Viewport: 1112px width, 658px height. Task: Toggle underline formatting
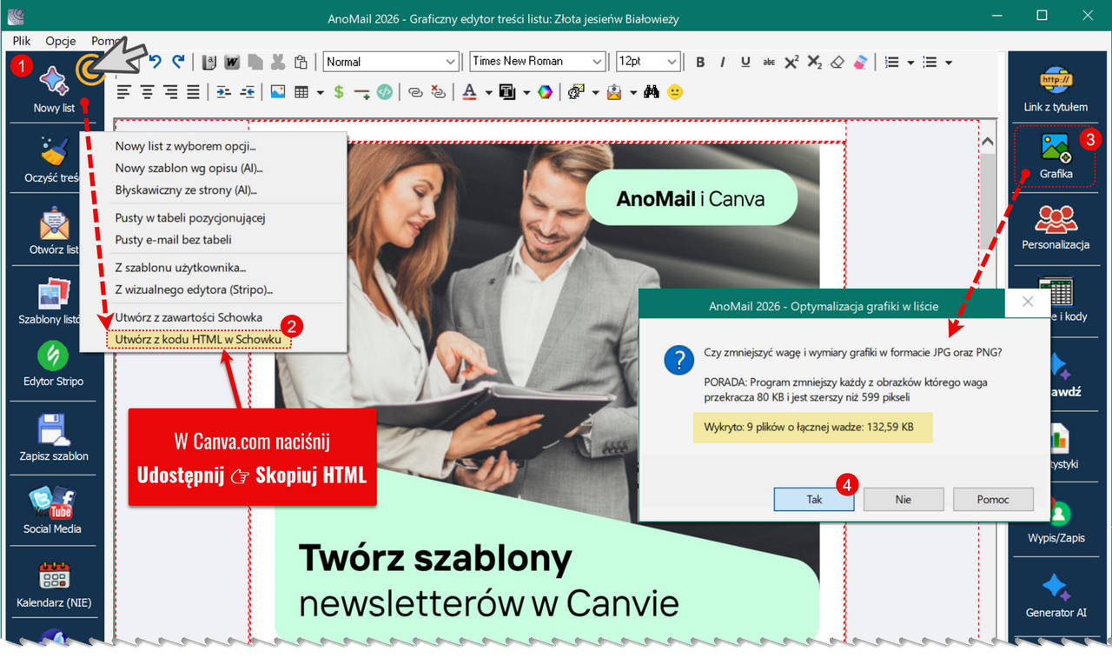tap(745, 62)
